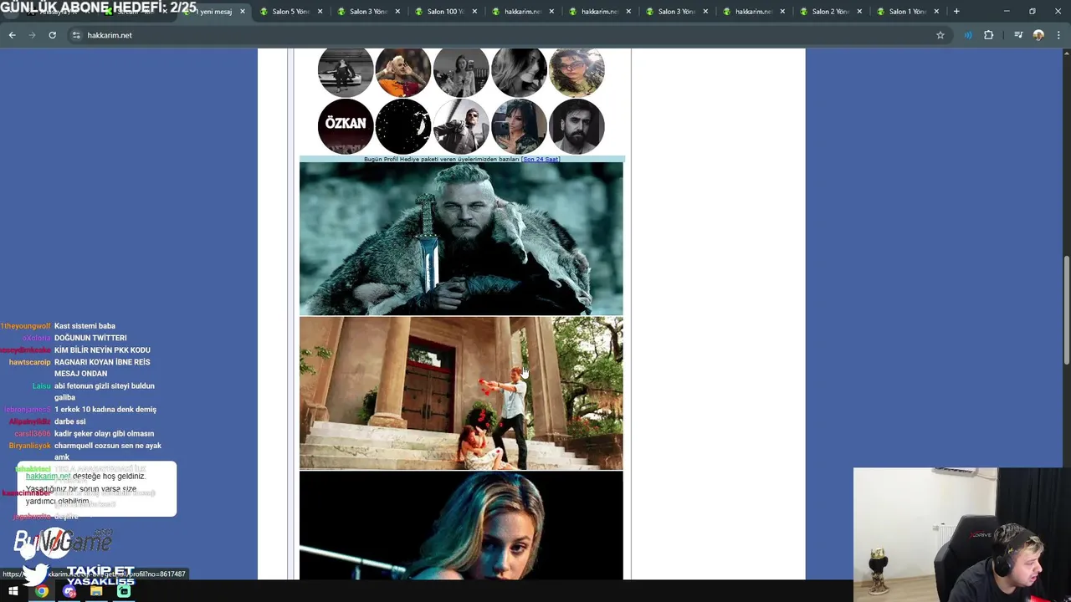This screenshot has width=1071, height=602.
Task: Follow the 'Son 24 Saat' link
Action: click(x=541, y=159)
